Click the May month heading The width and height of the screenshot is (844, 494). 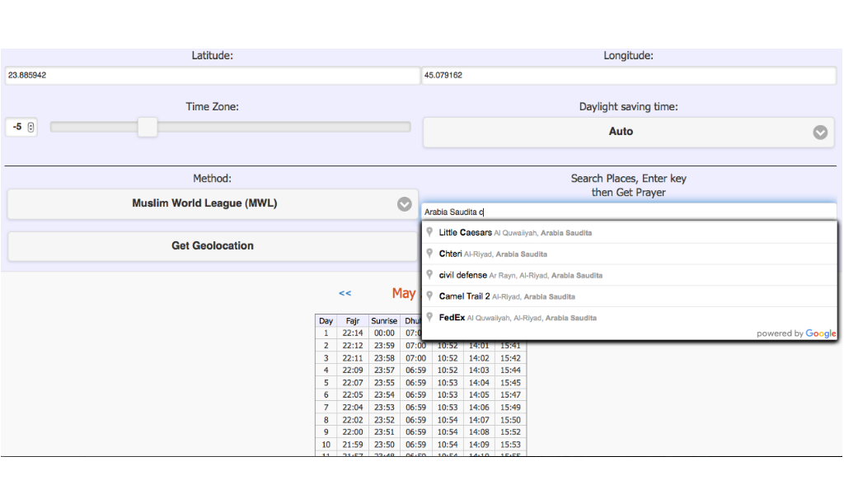click(x=404, y=293)
